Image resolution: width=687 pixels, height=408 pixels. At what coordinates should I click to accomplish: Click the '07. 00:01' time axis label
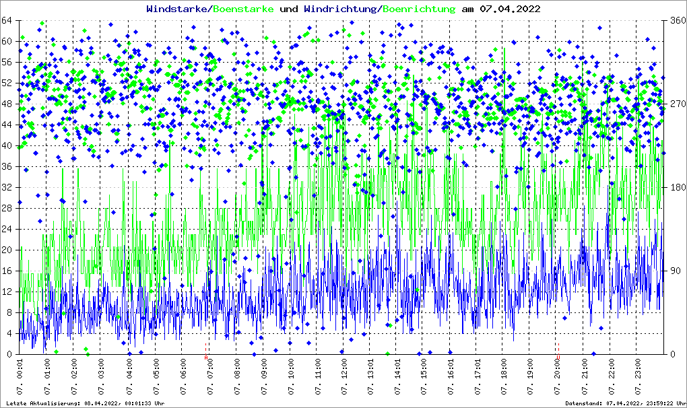(20, 378)
